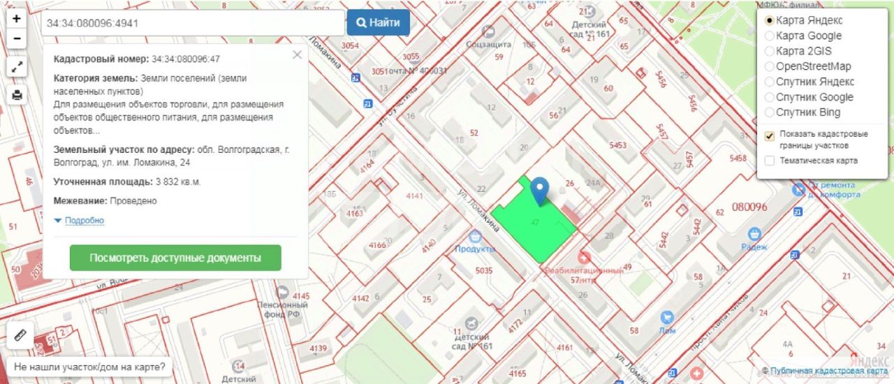Click the Найти search button

pos(379,22)
